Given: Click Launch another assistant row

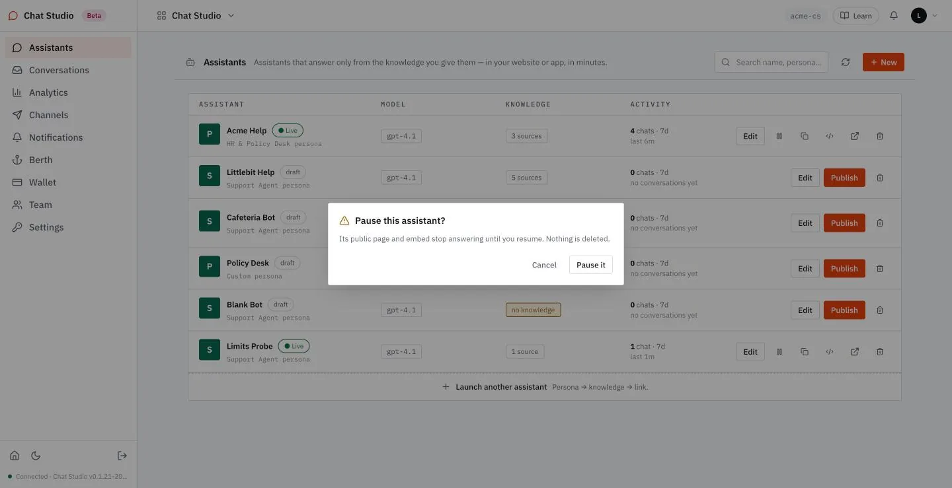Looking at the screenshot, I should coord(545,387).
